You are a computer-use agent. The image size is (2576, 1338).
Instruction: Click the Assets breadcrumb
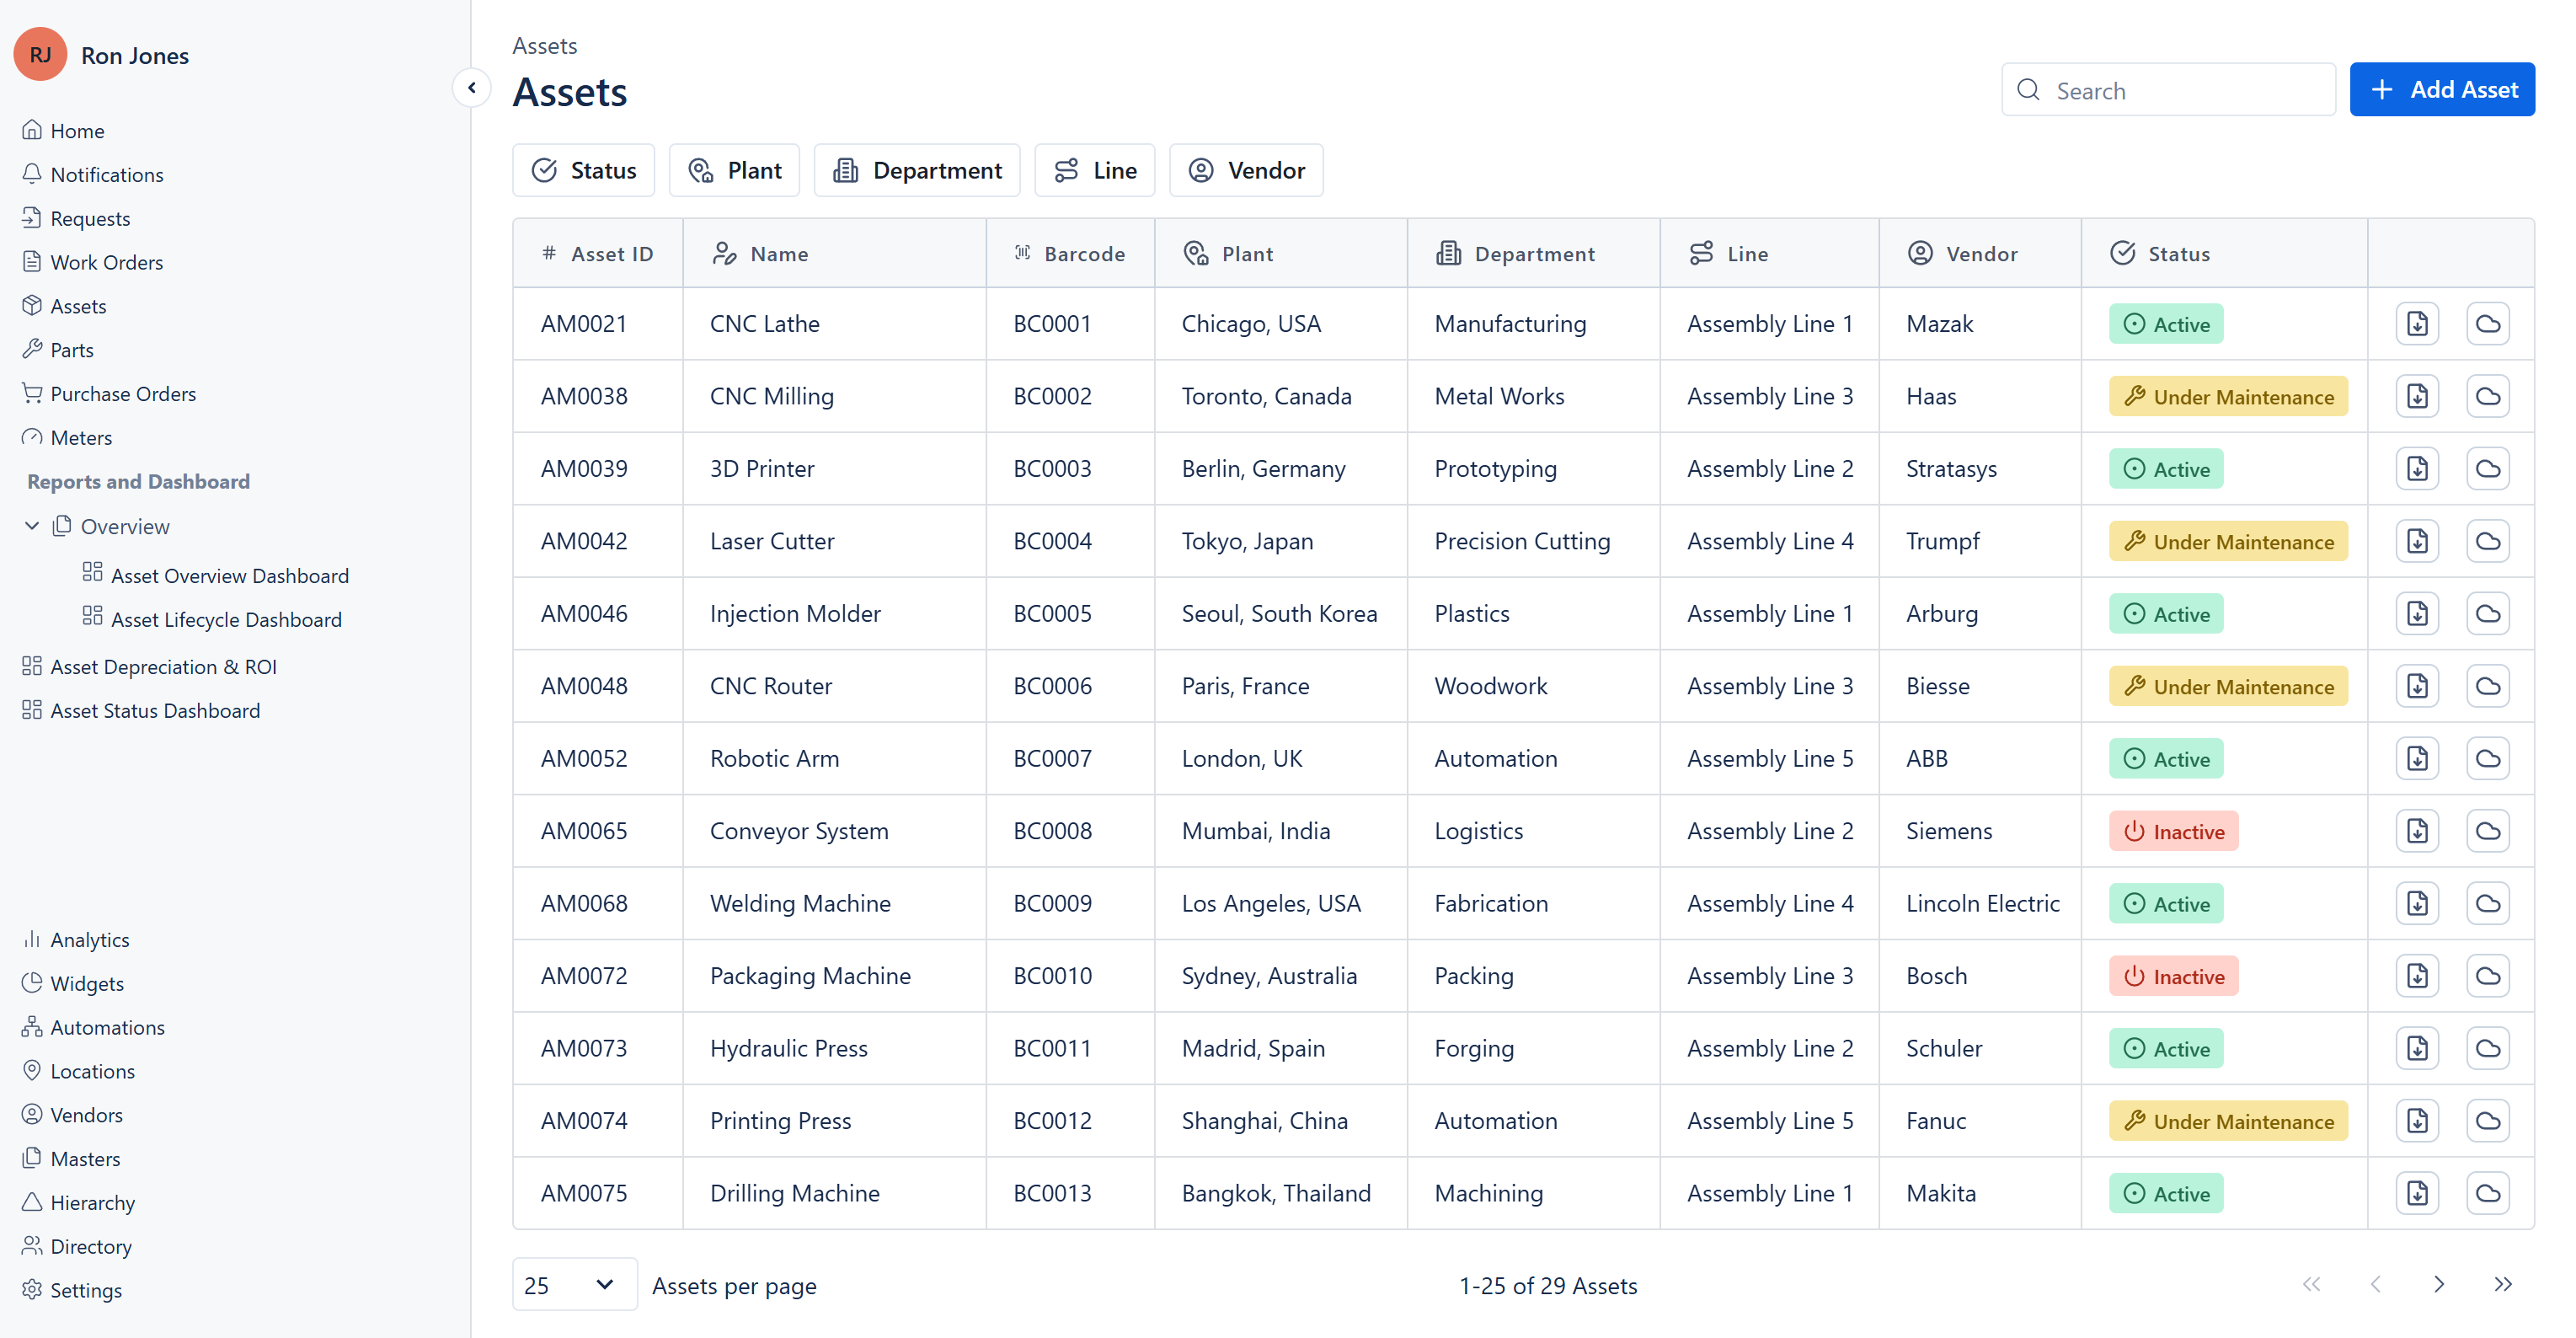click(545, 46)
